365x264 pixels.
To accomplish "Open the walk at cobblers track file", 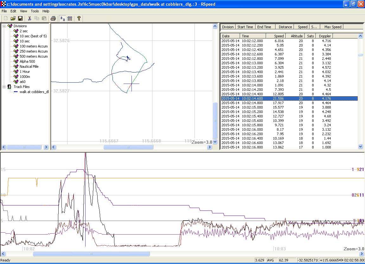I will 34,92.
